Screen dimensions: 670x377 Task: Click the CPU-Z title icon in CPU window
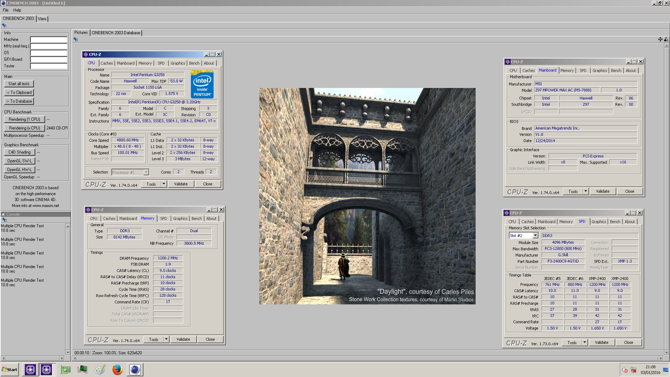(x=86, y=54)
